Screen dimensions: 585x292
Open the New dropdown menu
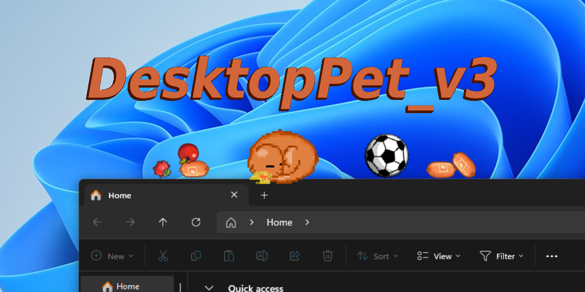click(x=112, y=256)
